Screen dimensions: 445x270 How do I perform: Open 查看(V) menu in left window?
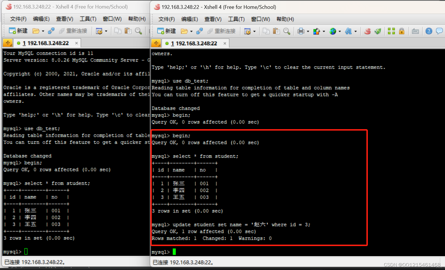tap(65, 19)
